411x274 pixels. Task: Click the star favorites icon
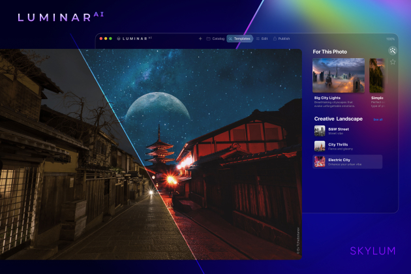click(393, 62)
